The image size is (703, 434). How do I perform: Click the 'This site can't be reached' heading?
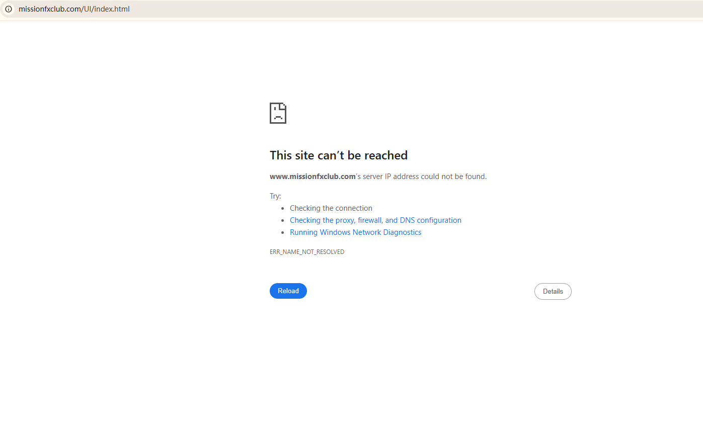pyautogui.click(x=339, y=155)
